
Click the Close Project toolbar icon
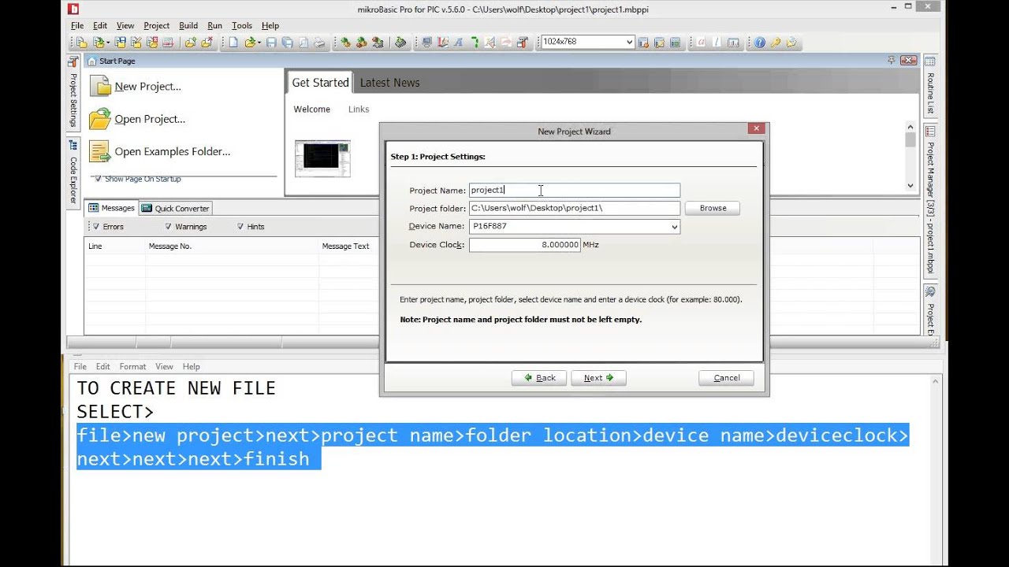(152, 43)
